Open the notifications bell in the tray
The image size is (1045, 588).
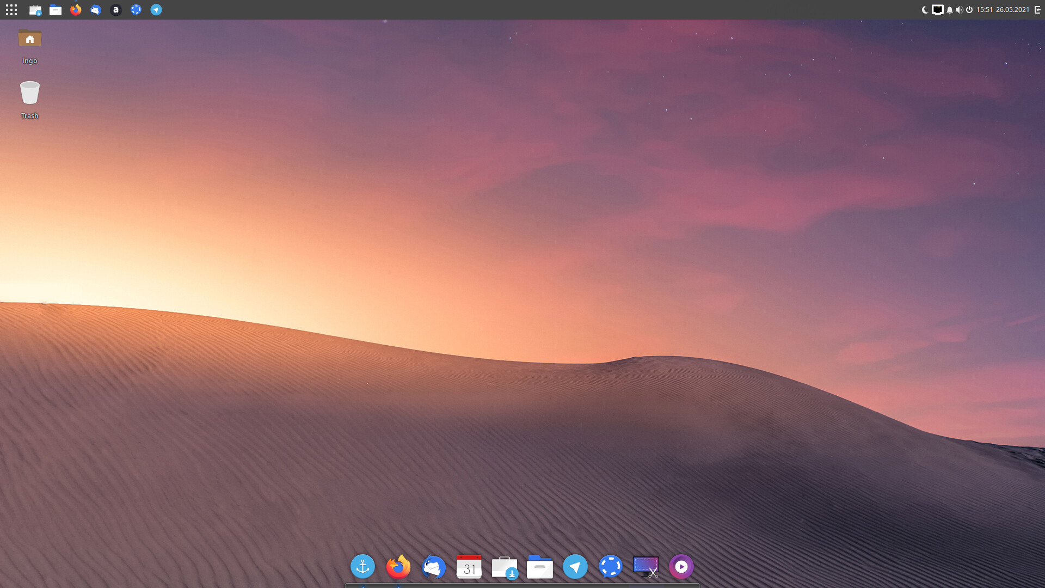[x=950, y=10]
